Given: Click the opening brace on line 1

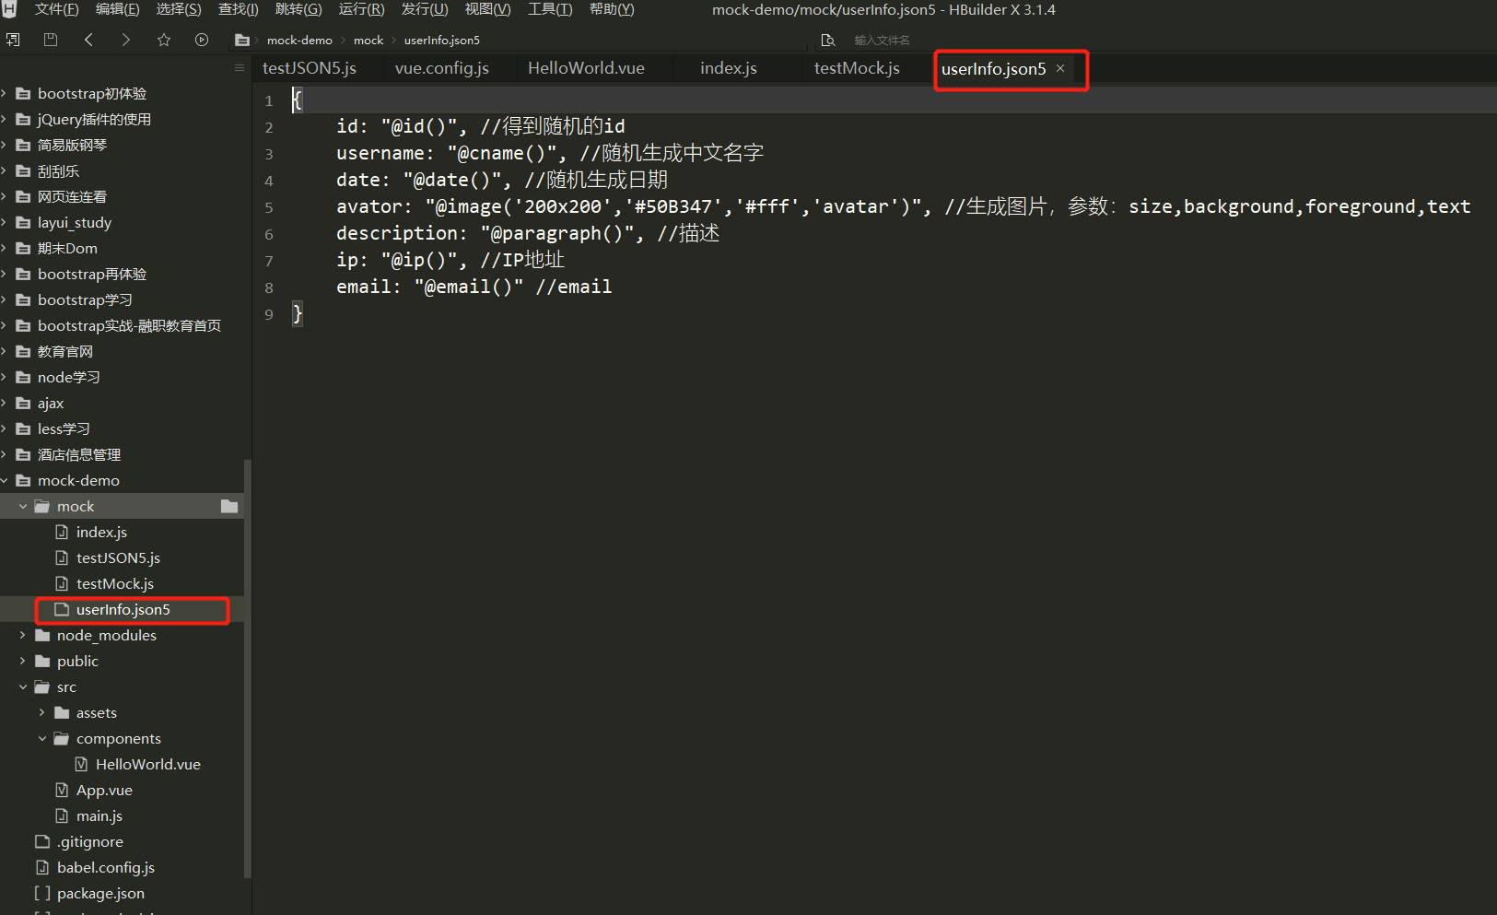Looking at the screenshot, I should (x=297, y=100).
